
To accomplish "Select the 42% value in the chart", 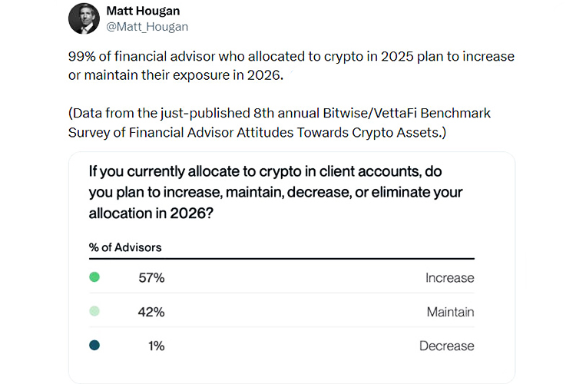I will coord(151,313).
